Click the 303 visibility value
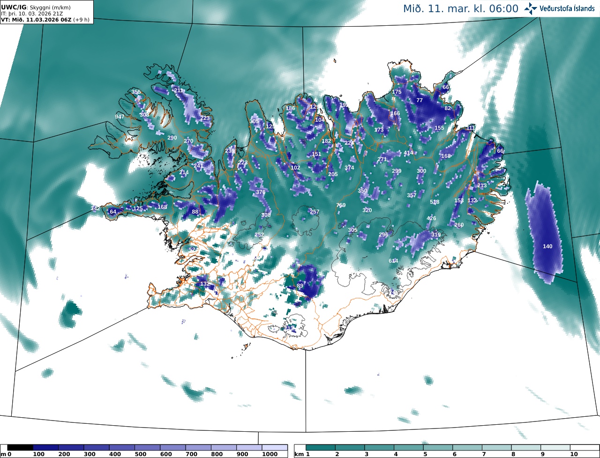This screenshot has height=458, width=600. [144, 115]
